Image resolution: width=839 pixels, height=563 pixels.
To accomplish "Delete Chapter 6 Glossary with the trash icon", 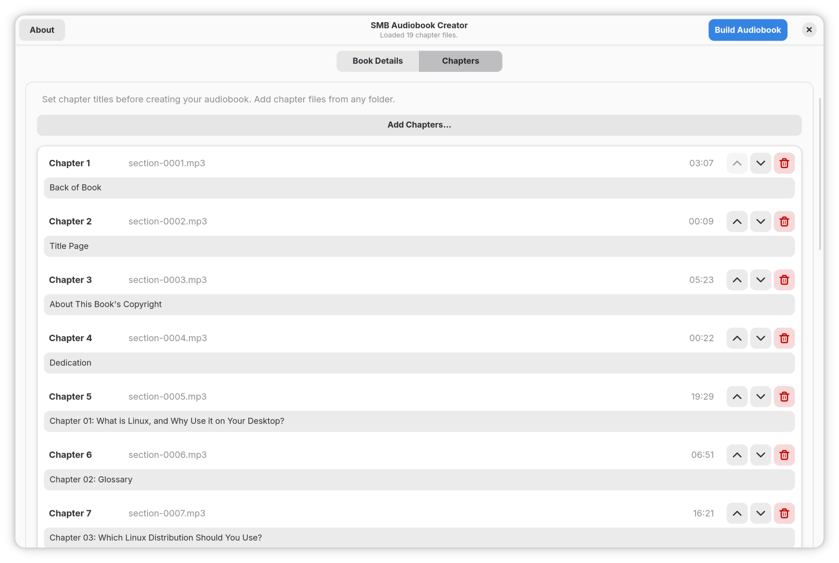I will pyautogui.click(x=784, y=455).
